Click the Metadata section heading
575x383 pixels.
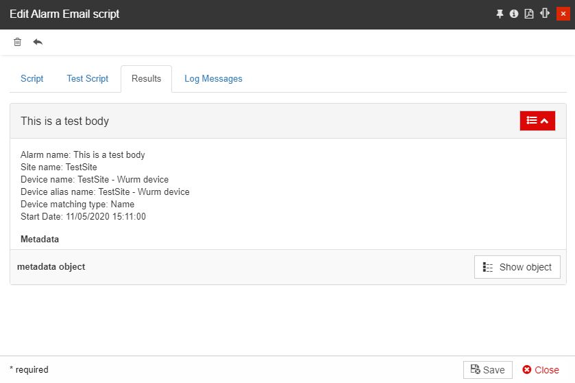point(40,240)
